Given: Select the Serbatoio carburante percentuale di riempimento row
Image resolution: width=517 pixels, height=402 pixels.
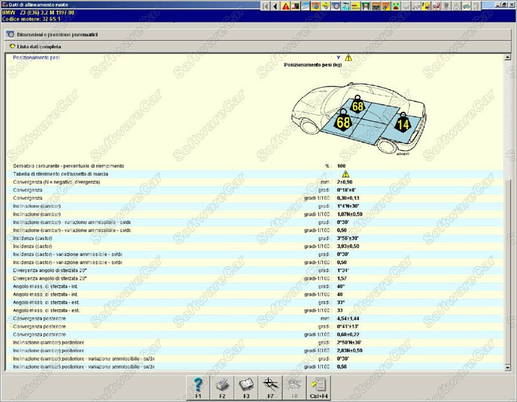Looking at the screenshot, I should click(254, 166).
